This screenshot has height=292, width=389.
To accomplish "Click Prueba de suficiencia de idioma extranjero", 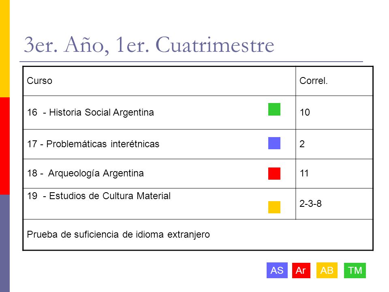I will point(118,234).
